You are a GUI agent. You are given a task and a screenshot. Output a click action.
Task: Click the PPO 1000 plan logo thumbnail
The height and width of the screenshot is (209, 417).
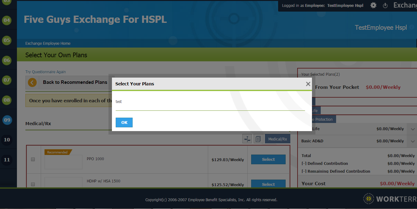[x=63, y=162]
